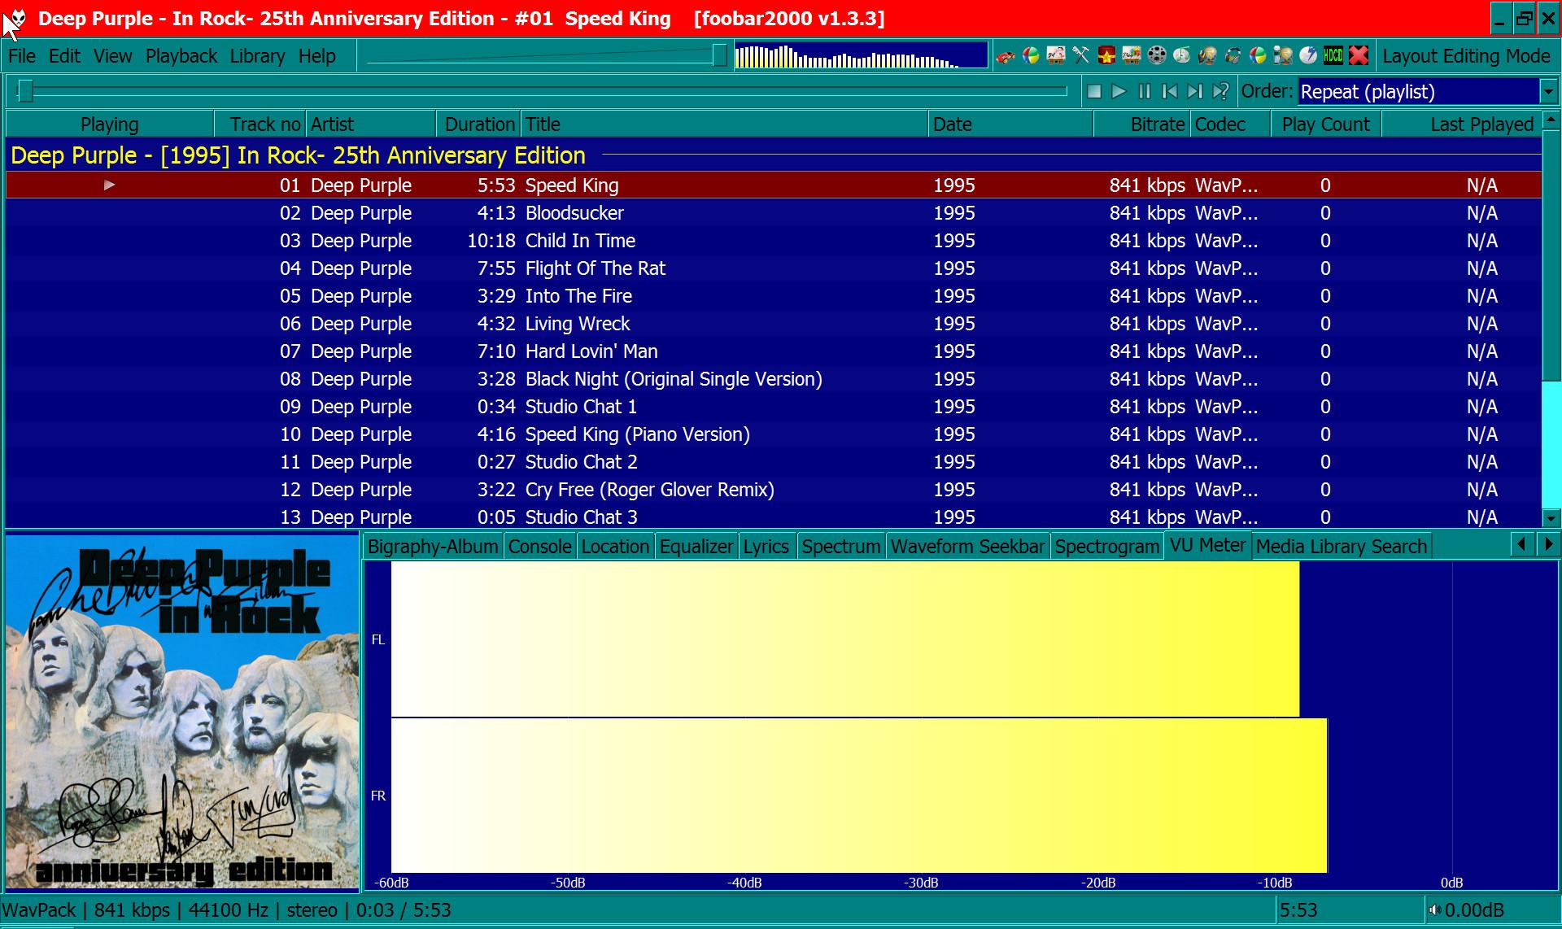Click the red car toolbar icon
Screen dimensions: 1562x929
(x=1006, y=55)
